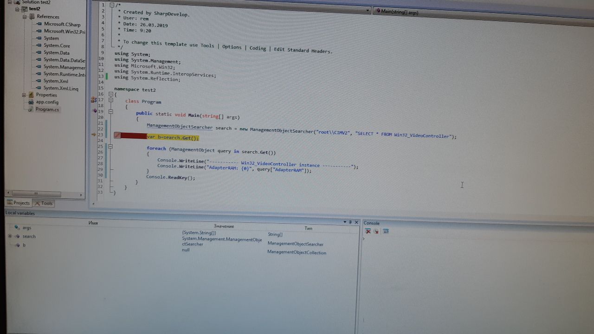Collapse the class fold on line 17
Image resolution: width=594 pixels, height=334 pixels.
click(x=111, y=100)
